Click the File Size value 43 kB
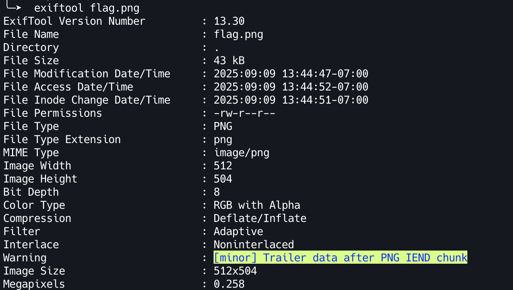The image size is (513, 290). tap(229, 61)
